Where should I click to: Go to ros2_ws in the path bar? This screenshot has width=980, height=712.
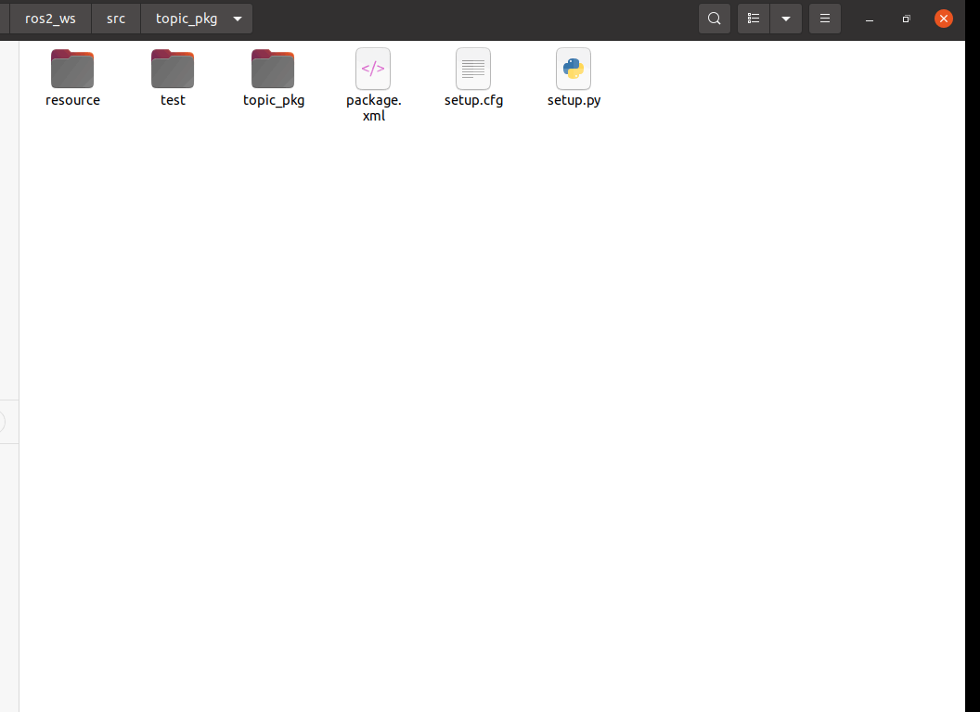[x=51, y=19]
